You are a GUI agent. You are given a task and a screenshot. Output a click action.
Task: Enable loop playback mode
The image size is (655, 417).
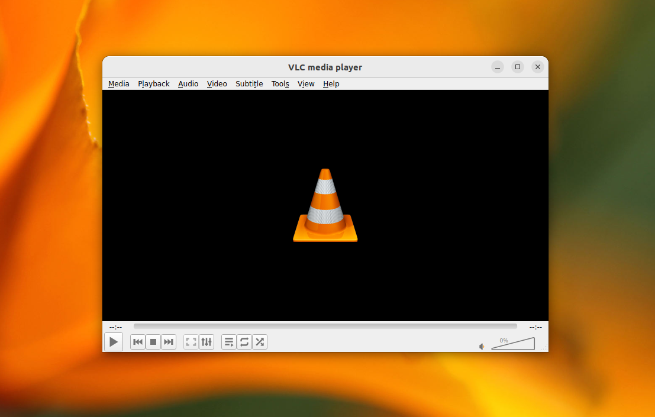click(244, 341)
